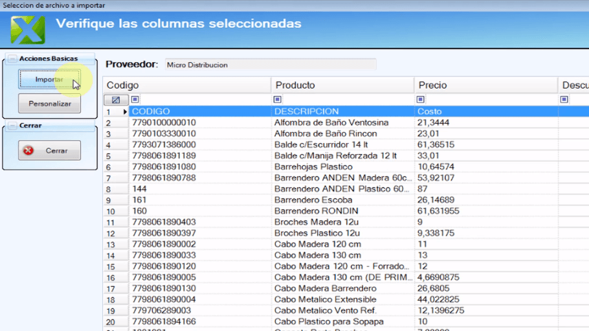Click the green Excel logo icon

(28, 29)
